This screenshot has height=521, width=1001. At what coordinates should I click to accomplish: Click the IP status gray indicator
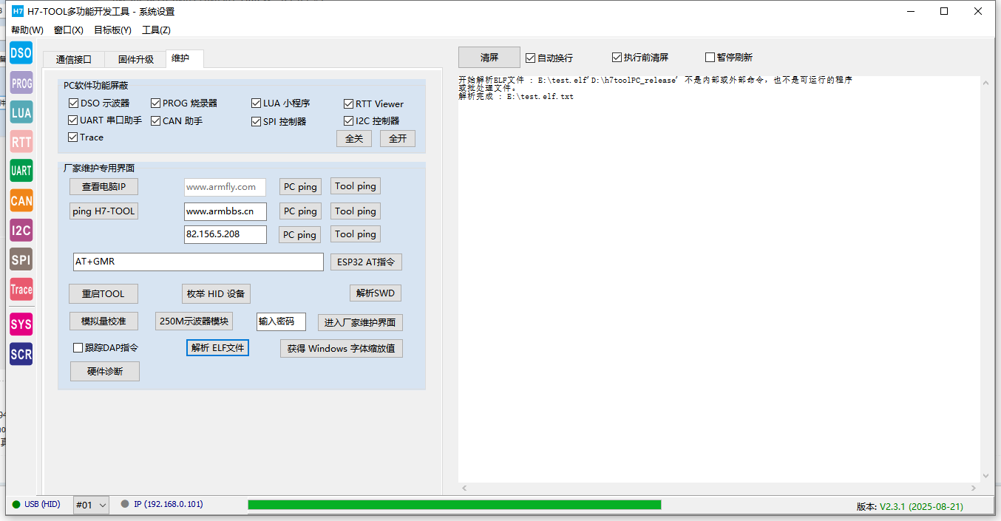(x=125, y=504)
